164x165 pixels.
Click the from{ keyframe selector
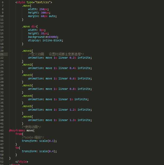pos(19,134)
